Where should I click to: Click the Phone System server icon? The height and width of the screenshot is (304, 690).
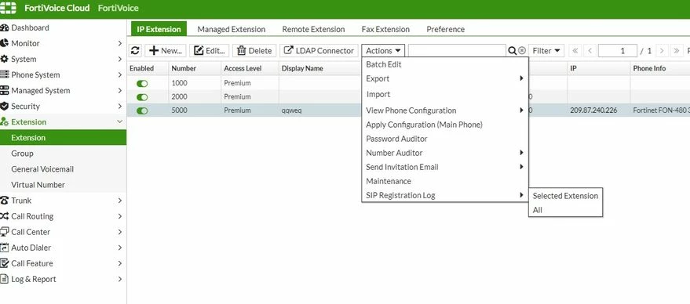5,74
